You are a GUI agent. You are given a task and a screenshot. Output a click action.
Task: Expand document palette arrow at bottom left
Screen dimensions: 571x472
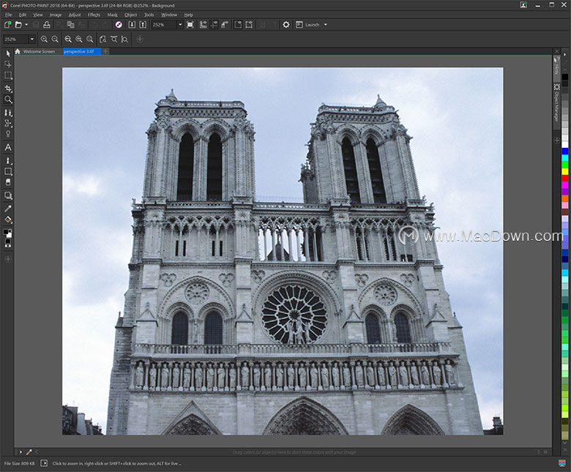[20, 452]
